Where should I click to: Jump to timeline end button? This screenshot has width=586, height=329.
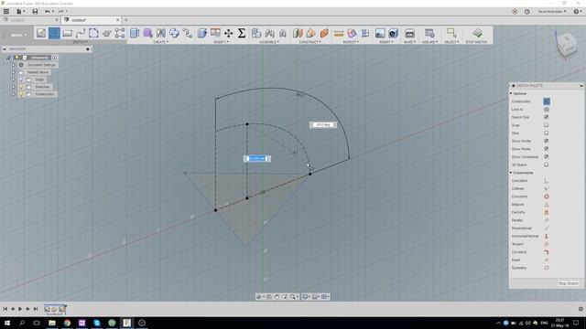36,309
